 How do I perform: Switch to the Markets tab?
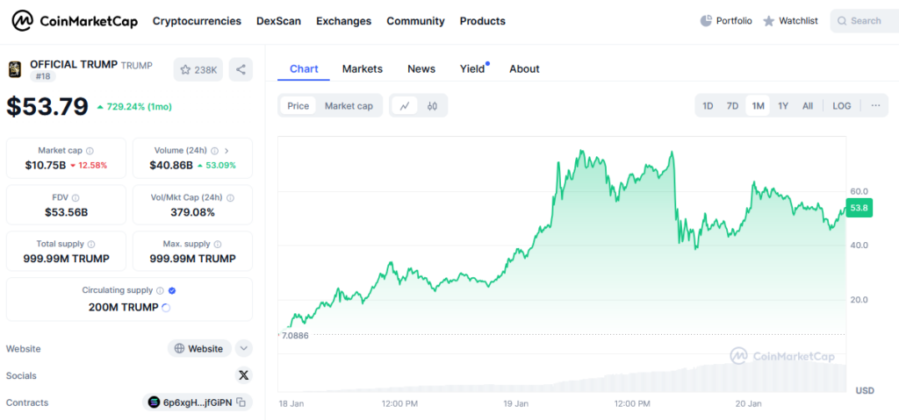tap(363, 68)
